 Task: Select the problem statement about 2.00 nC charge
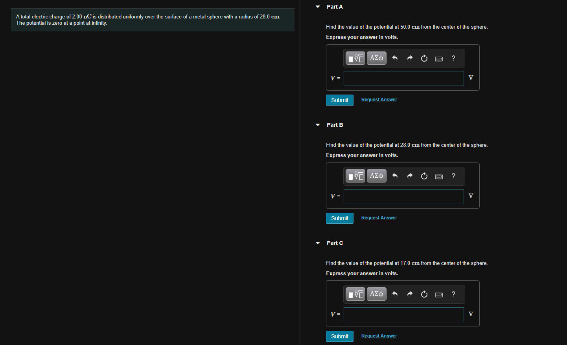pos(148,20)
